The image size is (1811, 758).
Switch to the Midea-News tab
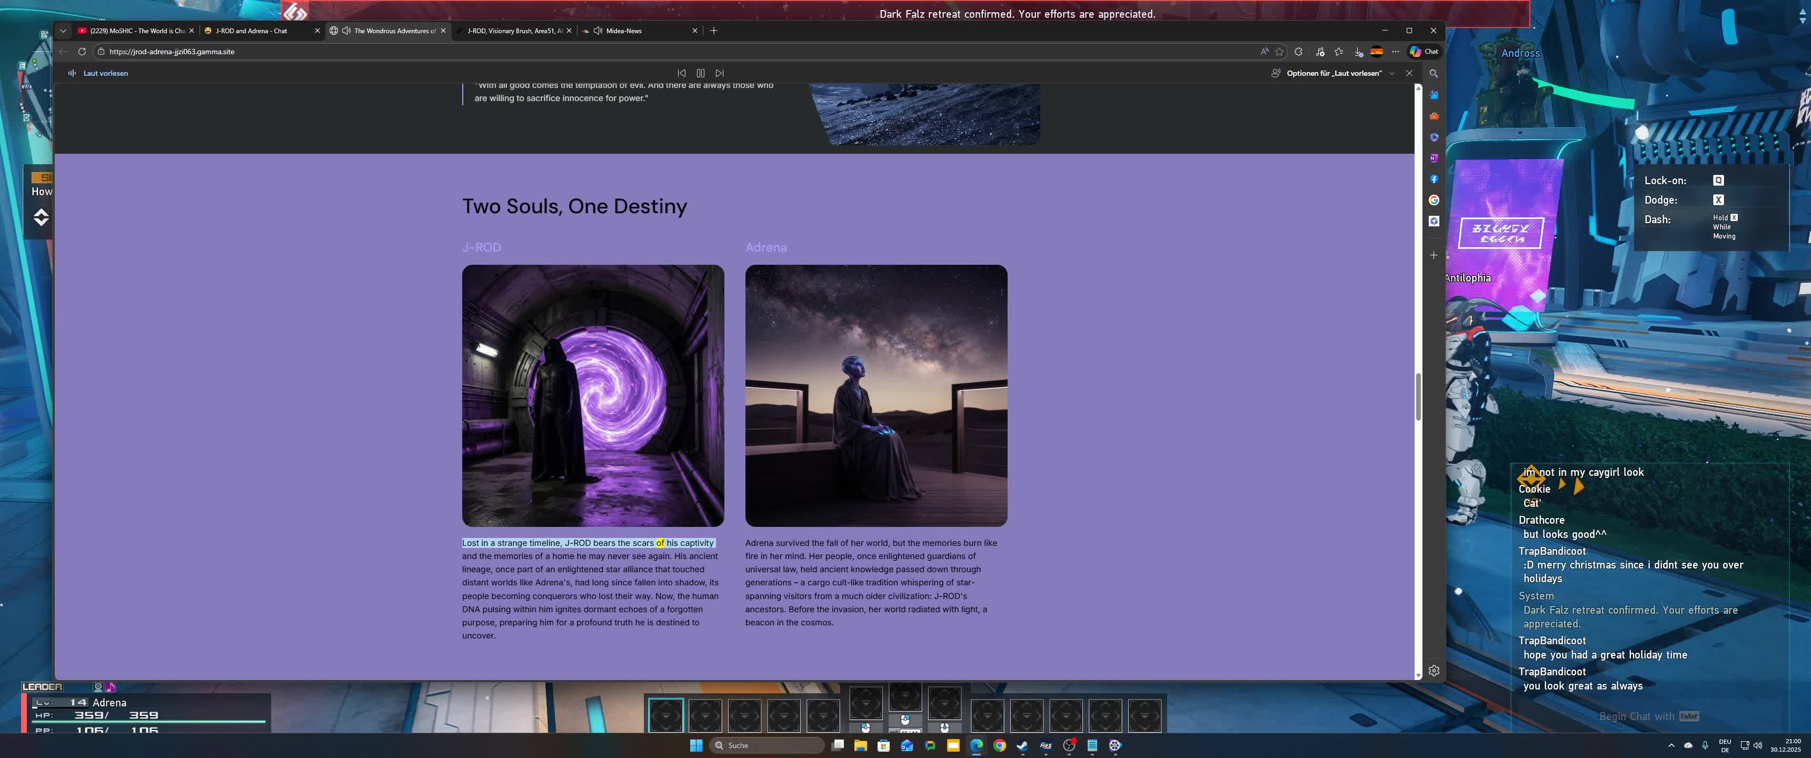[x=624, y=31]
